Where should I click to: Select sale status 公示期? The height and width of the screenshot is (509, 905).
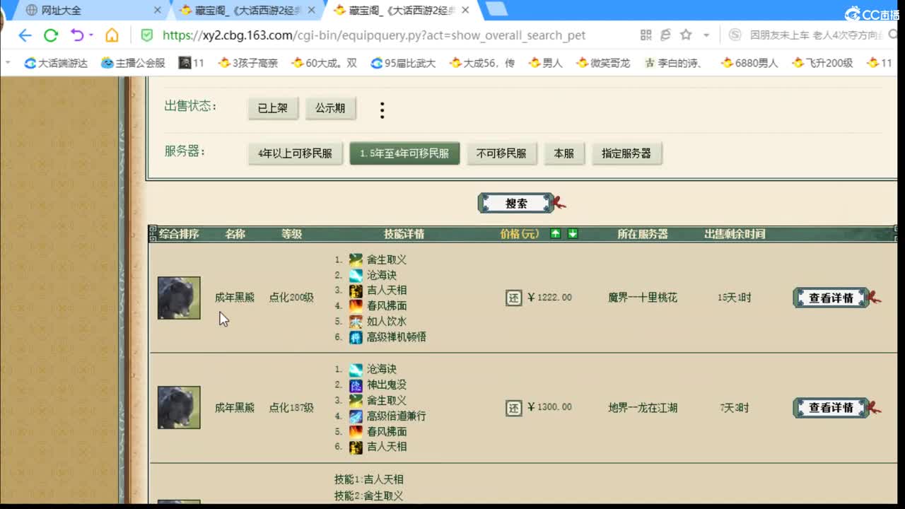[x=330, y=108]
